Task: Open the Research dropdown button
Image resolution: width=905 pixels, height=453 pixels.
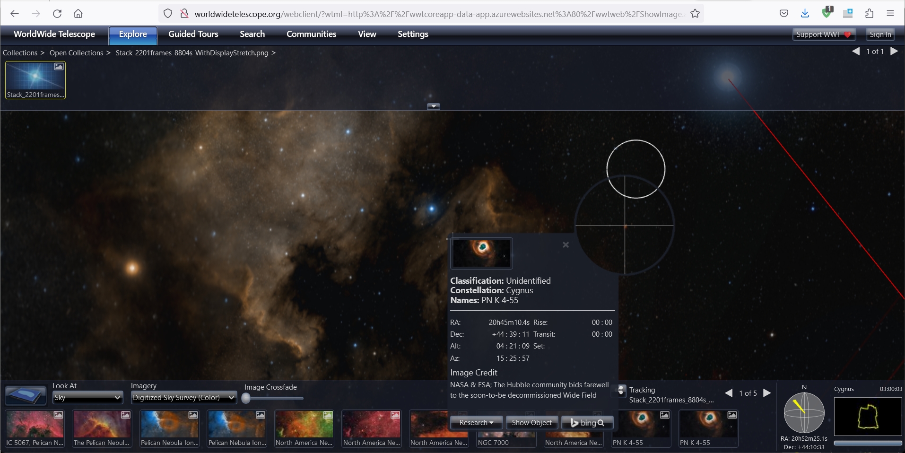Action: coord(476,422)
